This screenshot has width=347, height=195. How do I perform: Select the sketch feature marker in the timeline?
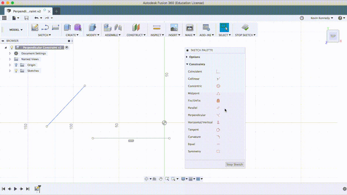37,189
